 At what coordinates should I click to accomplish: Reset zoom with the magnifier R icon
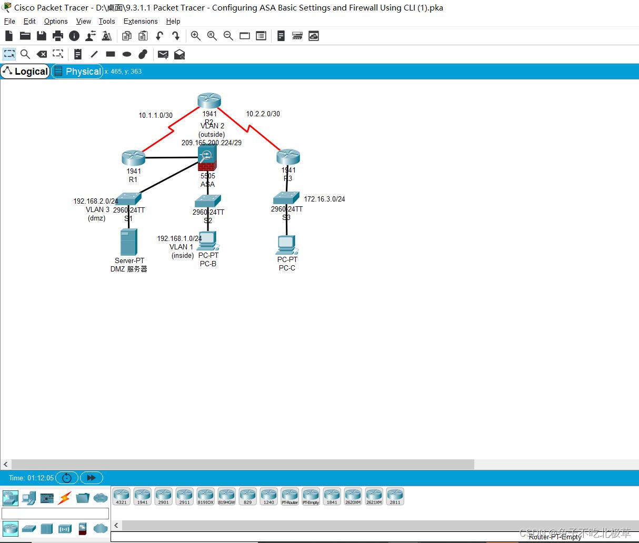click(212, 36)
